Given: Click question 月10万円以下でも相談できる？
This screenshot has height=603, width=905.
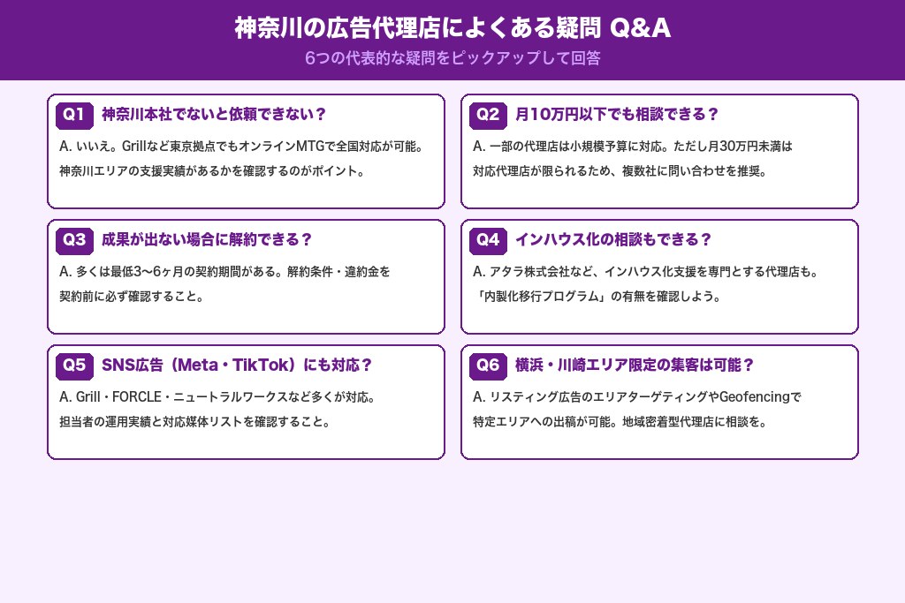Looking at the screenshot, I should tap(617, 114).
